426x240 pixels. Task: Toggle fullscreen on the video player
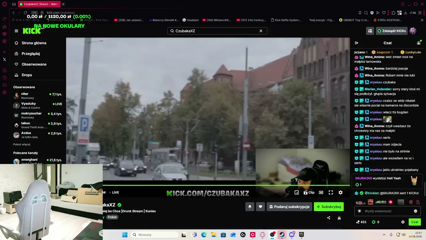(x=331, y=192)
